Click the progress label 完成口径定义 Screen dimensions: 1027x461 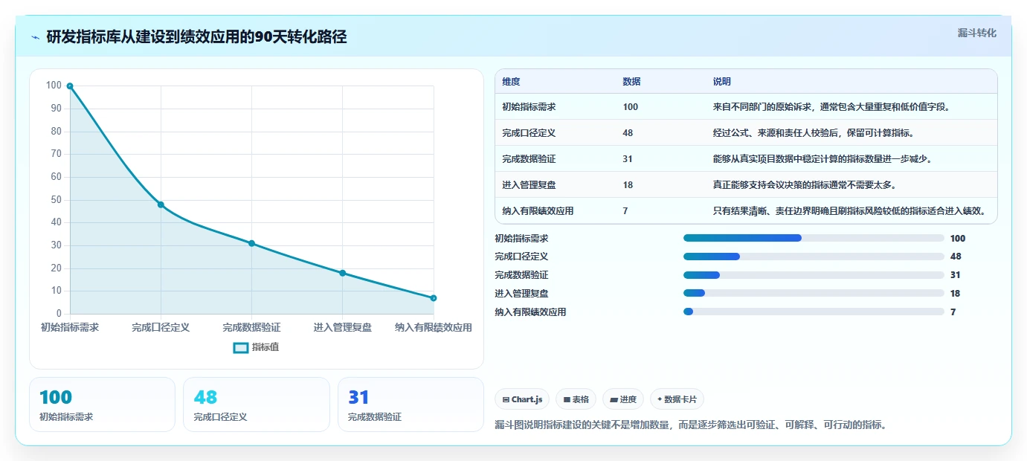pos(521,257)
